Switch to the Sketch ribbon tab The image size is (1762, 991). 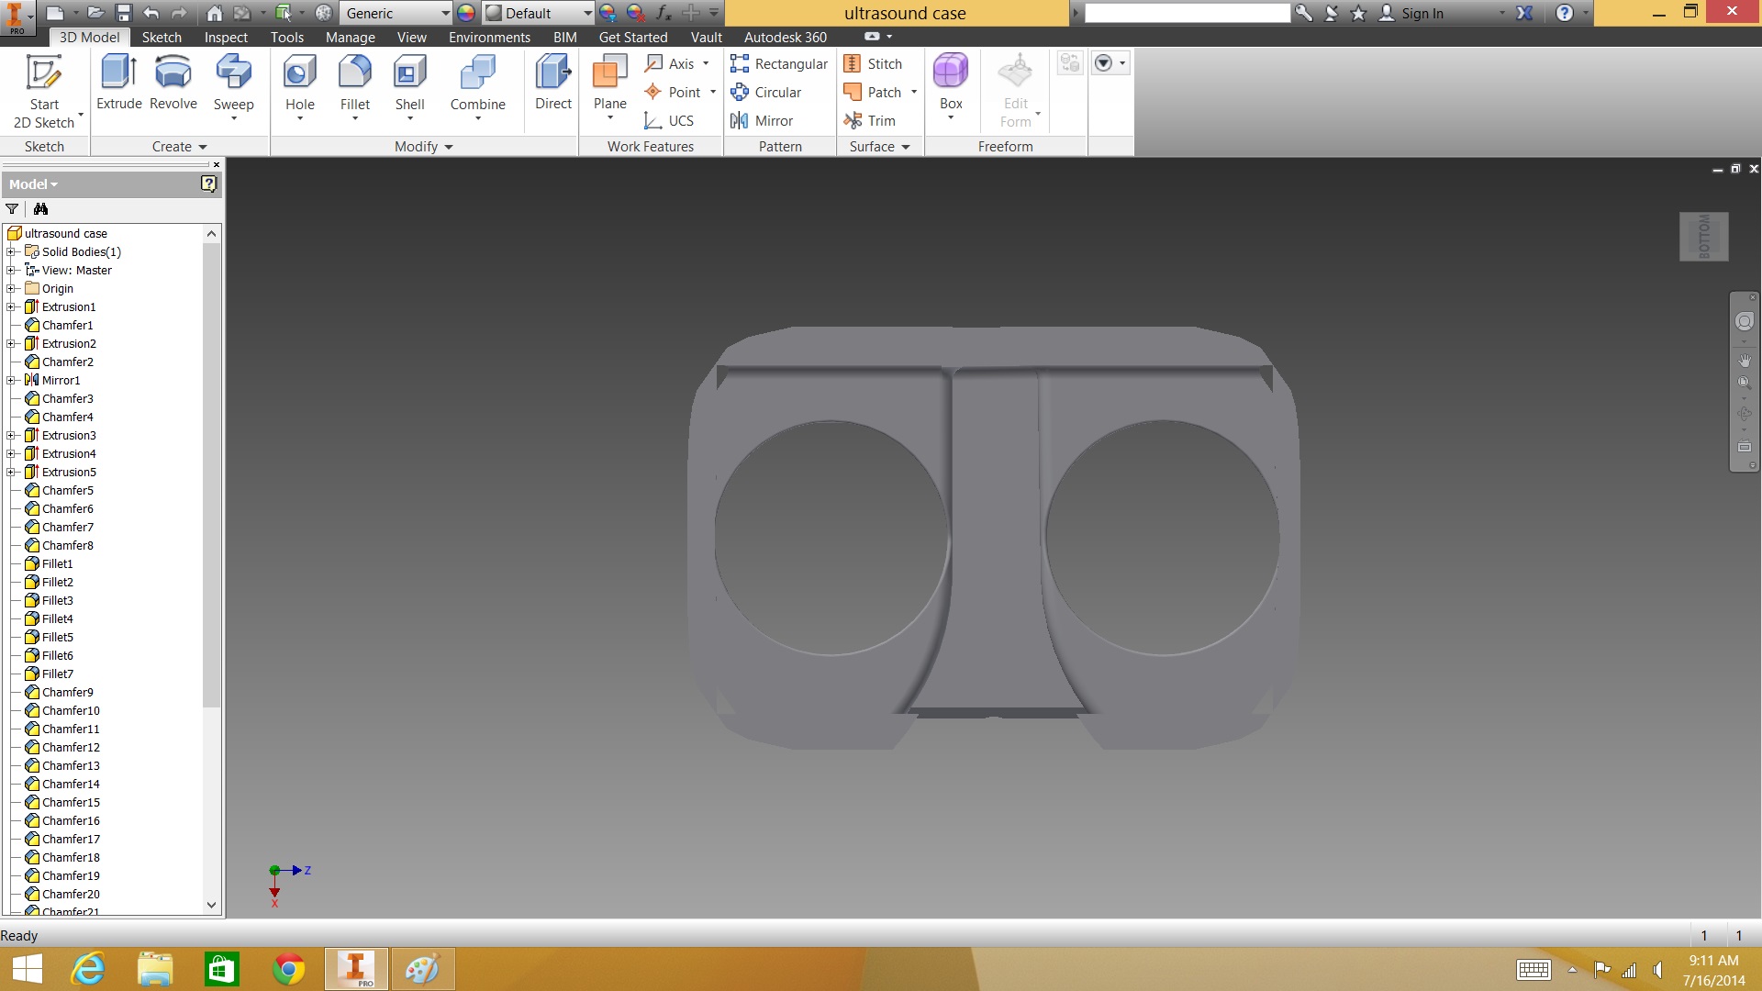(x=162, y=37)
